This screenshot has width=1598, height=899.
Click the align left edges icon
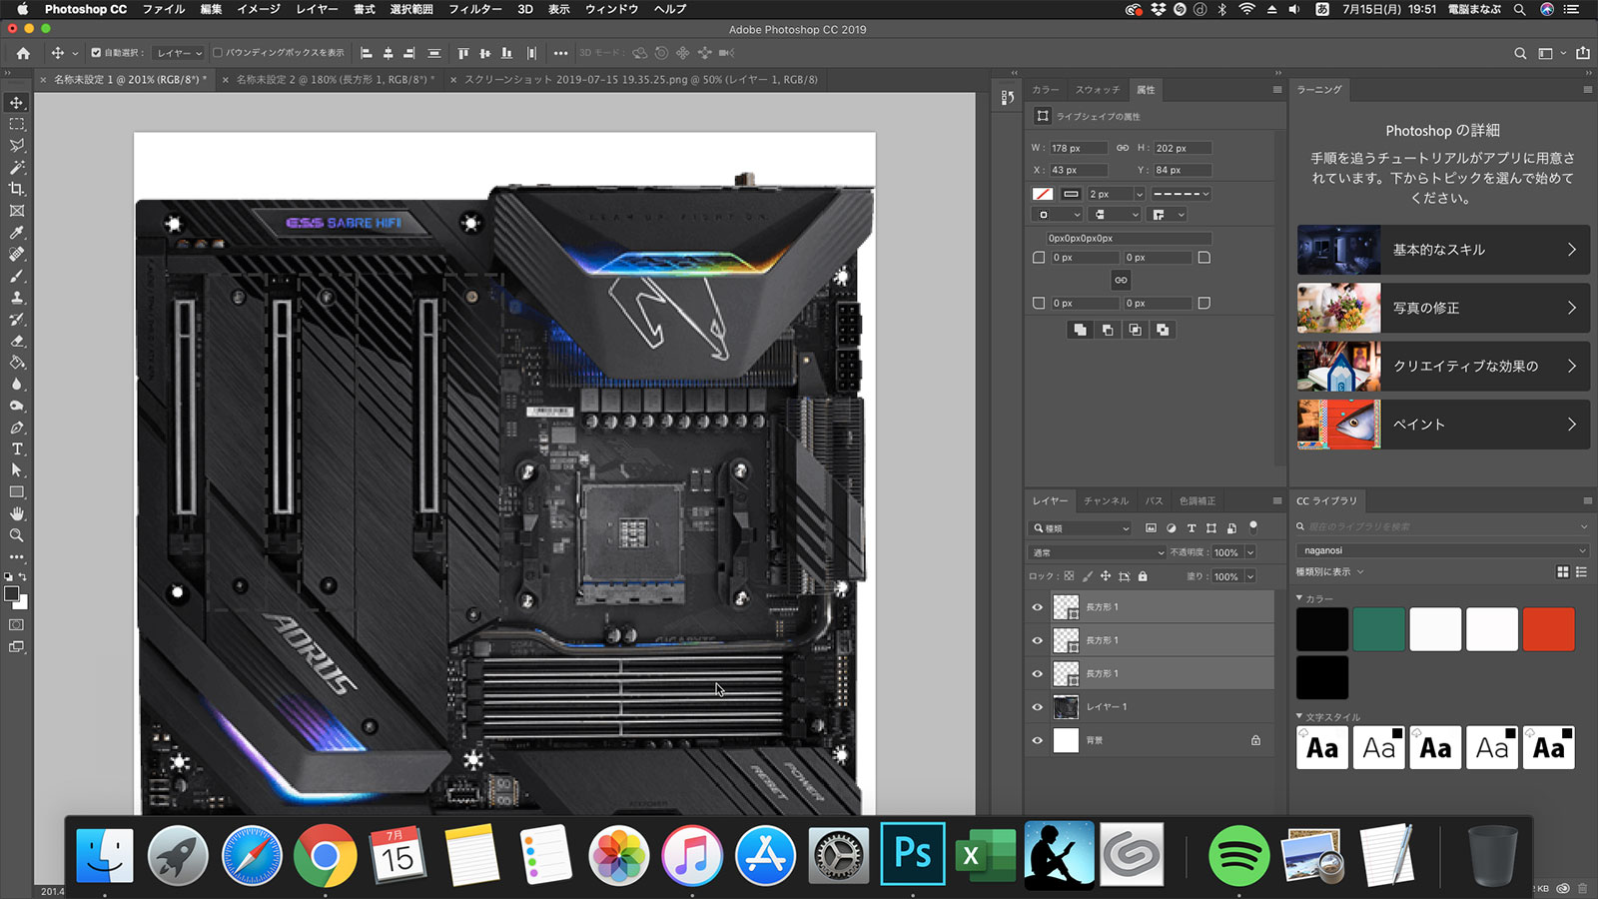tap(366, 53)
